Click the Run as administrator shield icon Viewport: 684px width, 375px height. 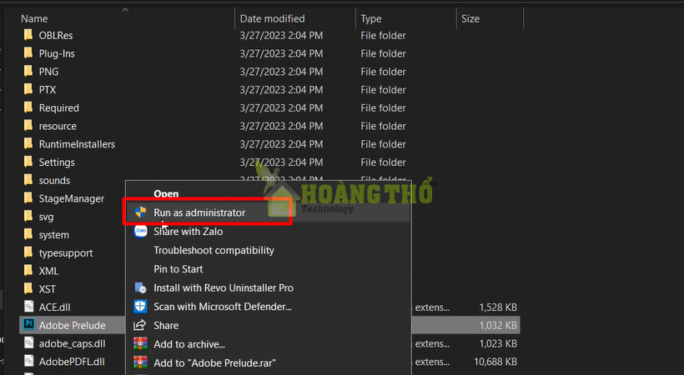(x=139, y=212)
